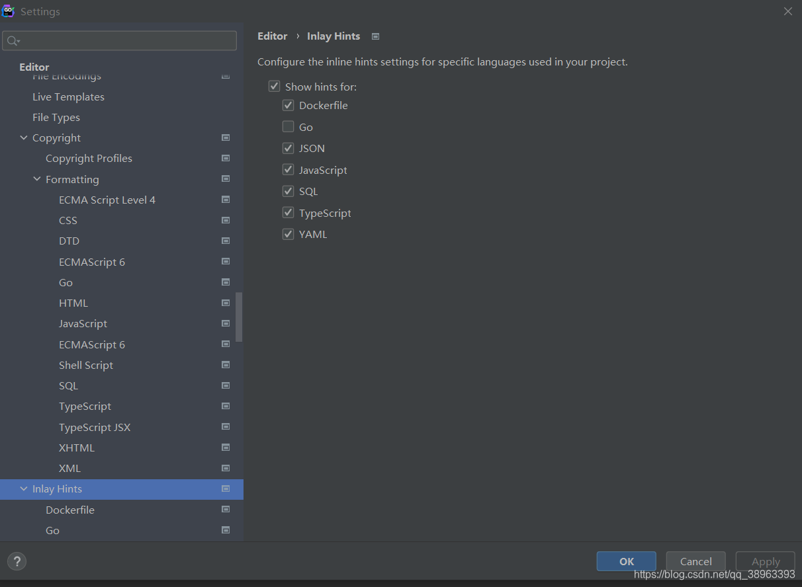Toggle the Show hints for checkbox
This screenshot has height=587, width=802.
click(x=274, y=86)
